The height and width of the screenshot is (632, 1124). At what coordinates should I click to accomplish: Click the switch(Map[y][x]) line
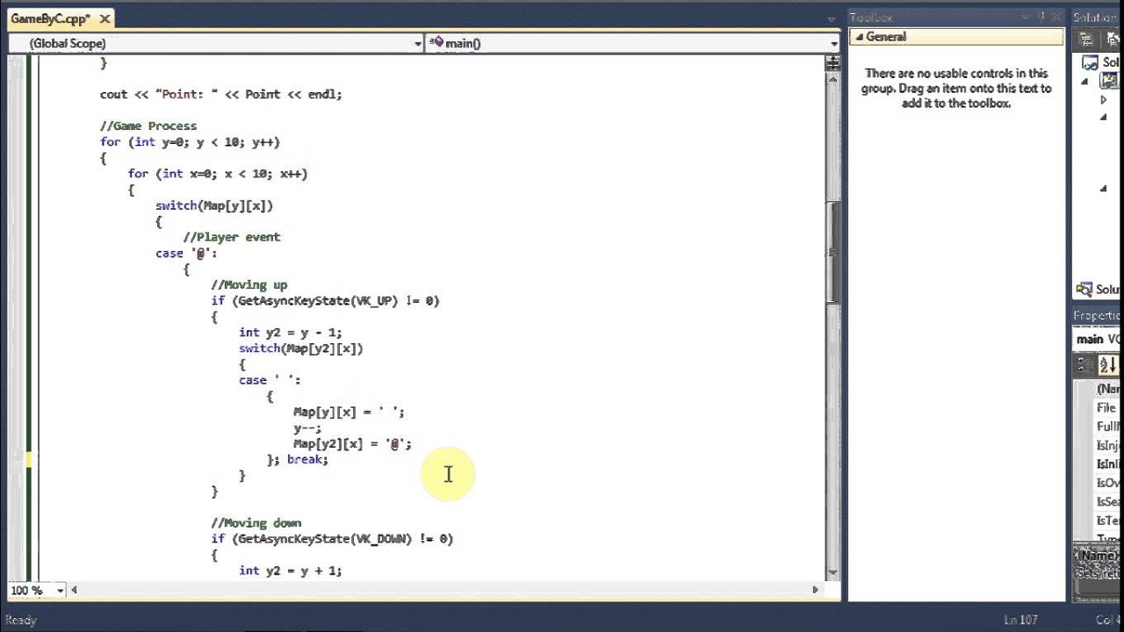[214, 205]
